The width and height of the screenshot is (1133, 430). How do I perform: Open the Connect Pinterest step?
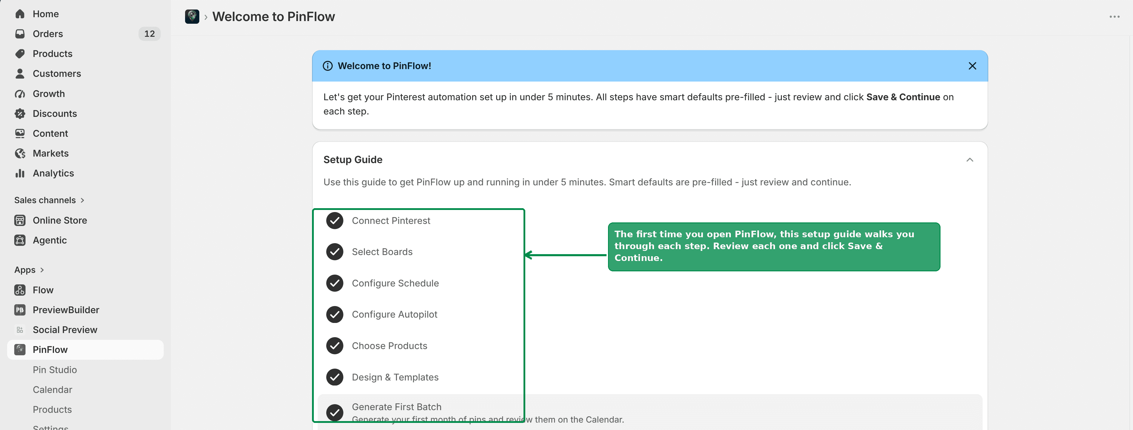(391, 221)
